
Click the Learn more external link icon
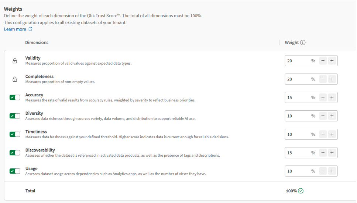tap(30, 29)
